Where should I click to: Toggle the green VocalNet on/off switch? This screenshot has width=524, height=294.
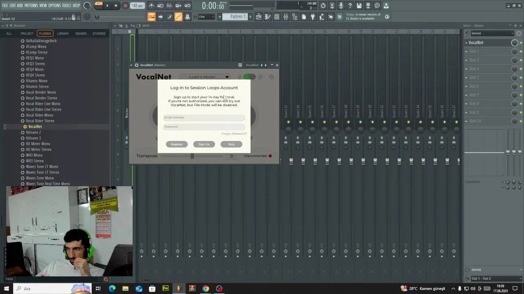pyautogui.click(x=249, y=77)
